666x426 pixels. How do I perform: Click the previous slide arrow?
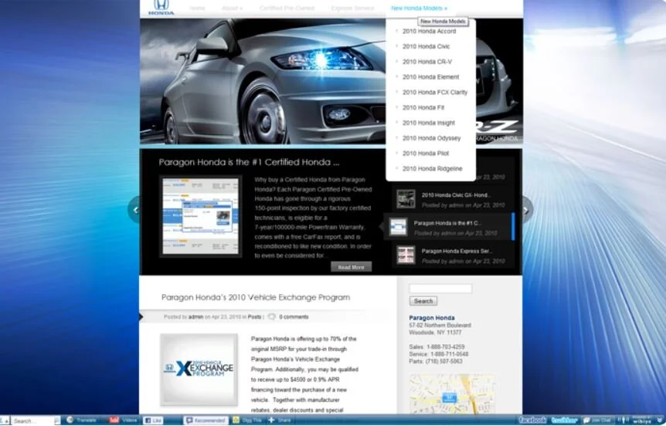(134, 210)
